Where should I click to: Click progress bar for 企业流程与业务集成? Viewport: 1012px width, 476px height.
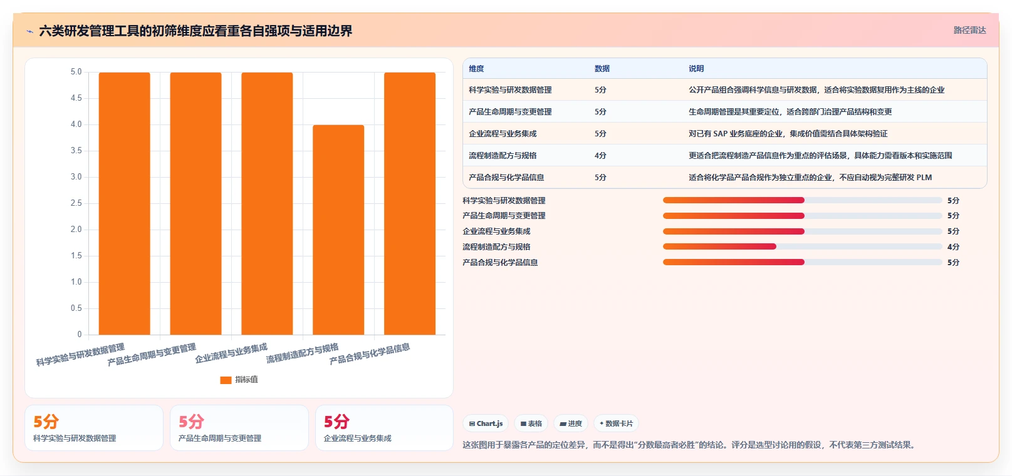[x=803, y=231]
